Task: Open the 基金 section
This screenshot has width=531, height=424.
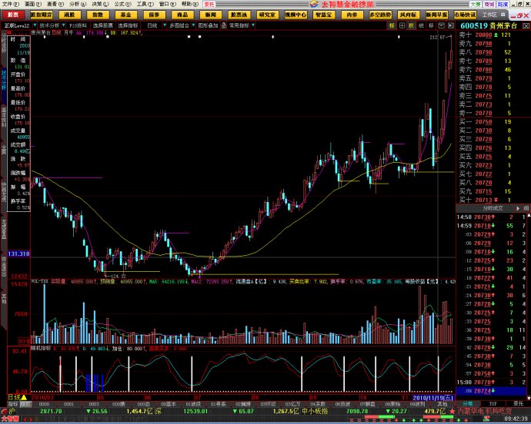Action: point(126,15)
